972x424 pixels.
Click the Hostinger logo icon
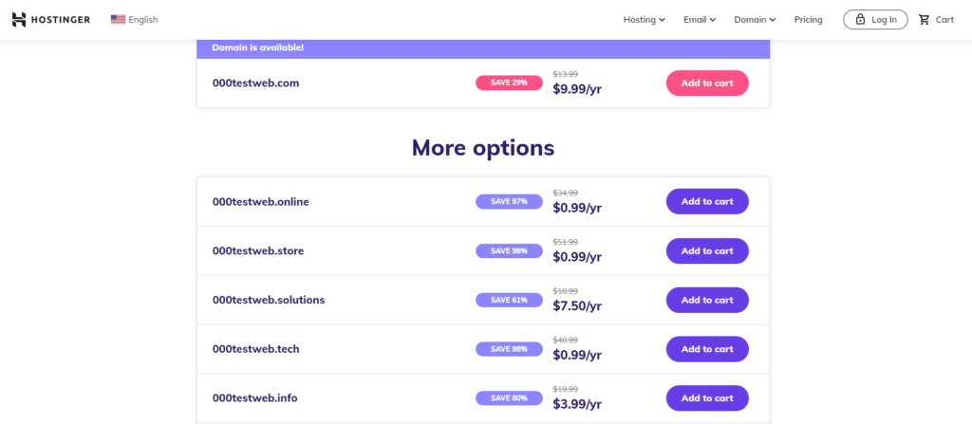click(x=19, y=19)
